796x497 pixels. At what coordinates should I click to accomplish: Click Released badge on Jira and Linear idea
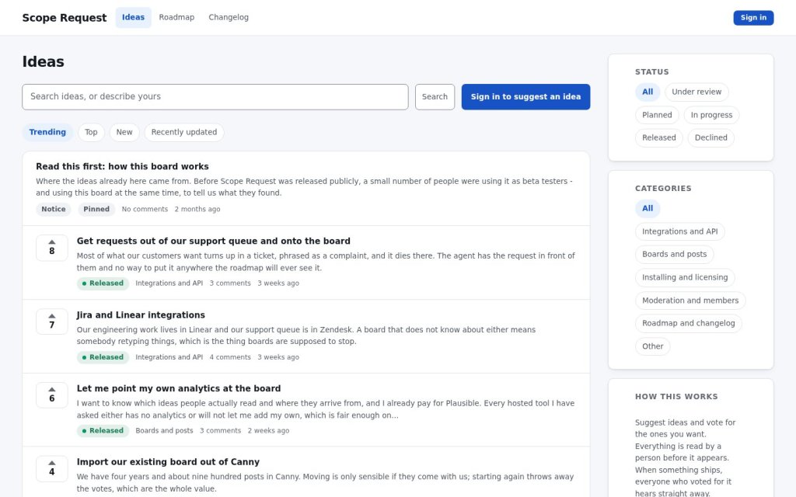[x=103, y=357]
